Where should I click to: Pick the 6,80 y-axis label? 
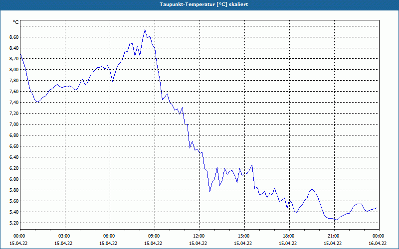pyautogui.click(x=14, y=135)
